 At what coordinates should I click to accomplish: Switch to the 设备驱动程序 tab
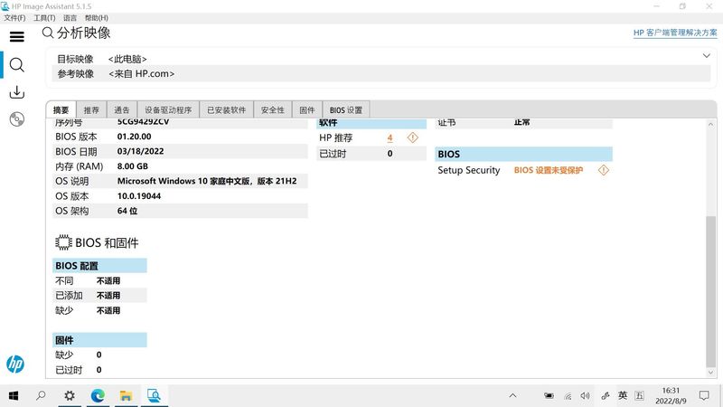(x=168, y=109)
